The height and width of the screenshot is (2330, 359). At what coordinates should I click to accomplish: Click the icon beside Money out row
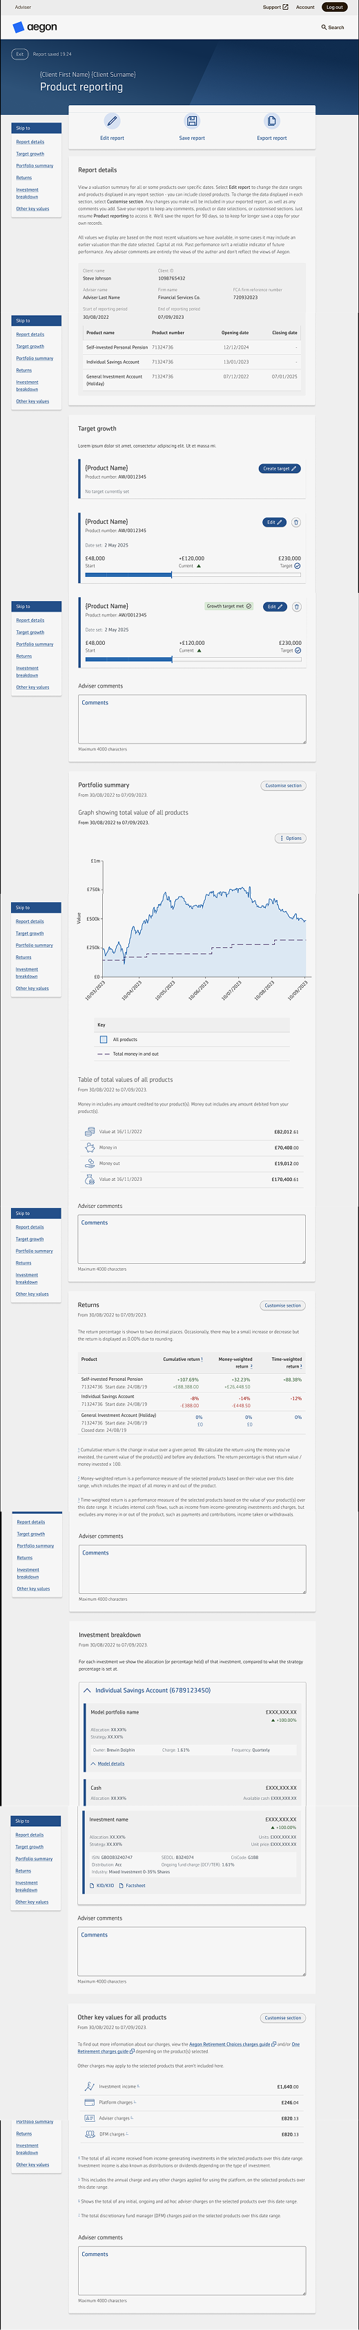click(x=89, y=1163)
